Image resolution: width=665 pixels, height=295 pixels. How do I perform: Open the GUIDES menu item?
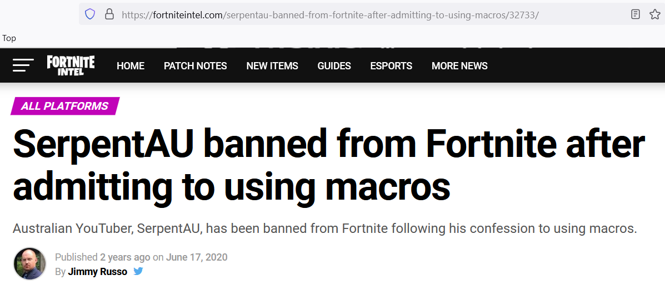click(334, 66)
